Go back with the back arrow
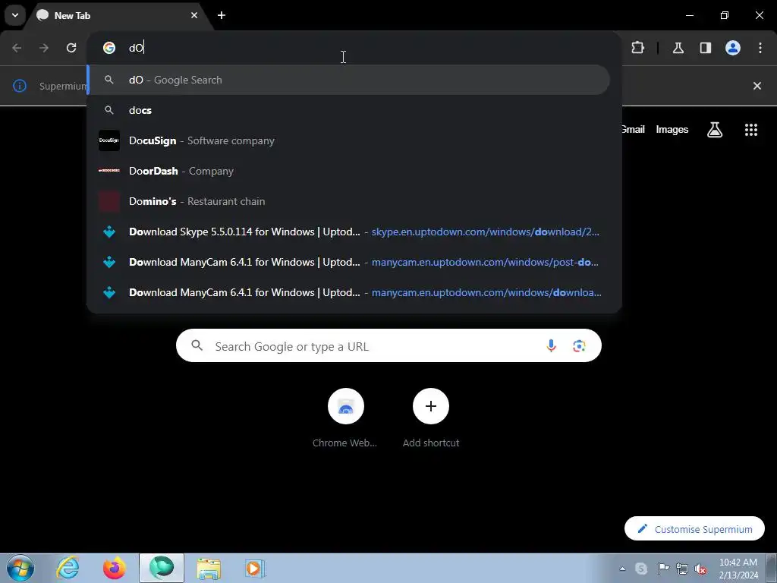The image size is (777, 583). pyautogui.click(x=17, y=48)
